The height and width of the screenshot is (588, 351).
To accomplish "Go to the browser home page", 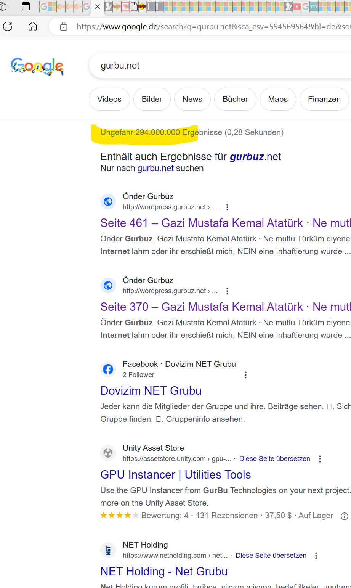I will [33, 26].
